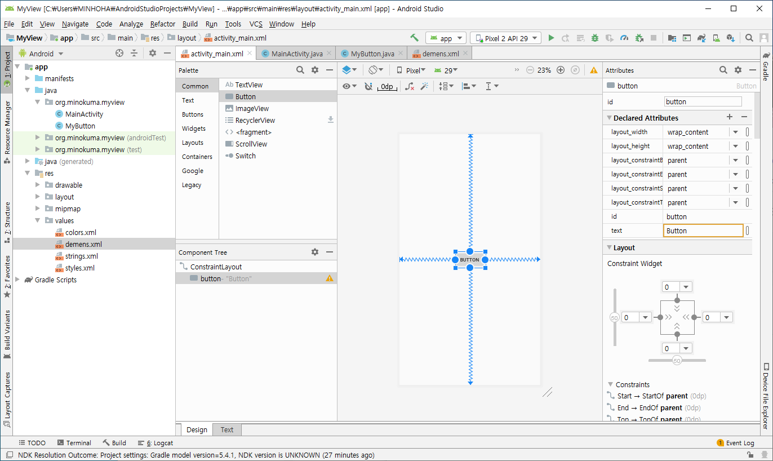Toggle autoconnect magnet icon
Screen dimensions: 773x461
[368, 86]
